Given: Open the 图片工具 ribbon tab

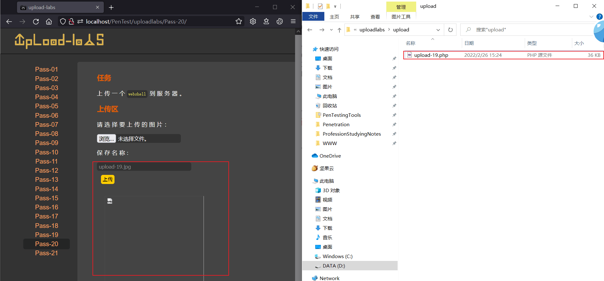Looking at the screenshot, I should click(401, 17).
